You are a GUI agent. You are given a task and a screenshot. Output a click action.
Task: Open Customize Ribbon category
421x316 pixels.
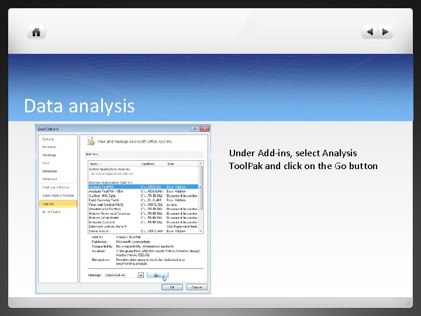coord(56,187)
